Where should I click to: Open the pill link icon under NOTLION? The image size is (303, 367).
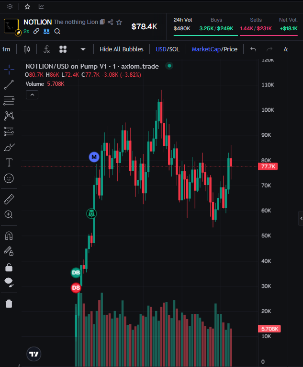click(36, 31)
